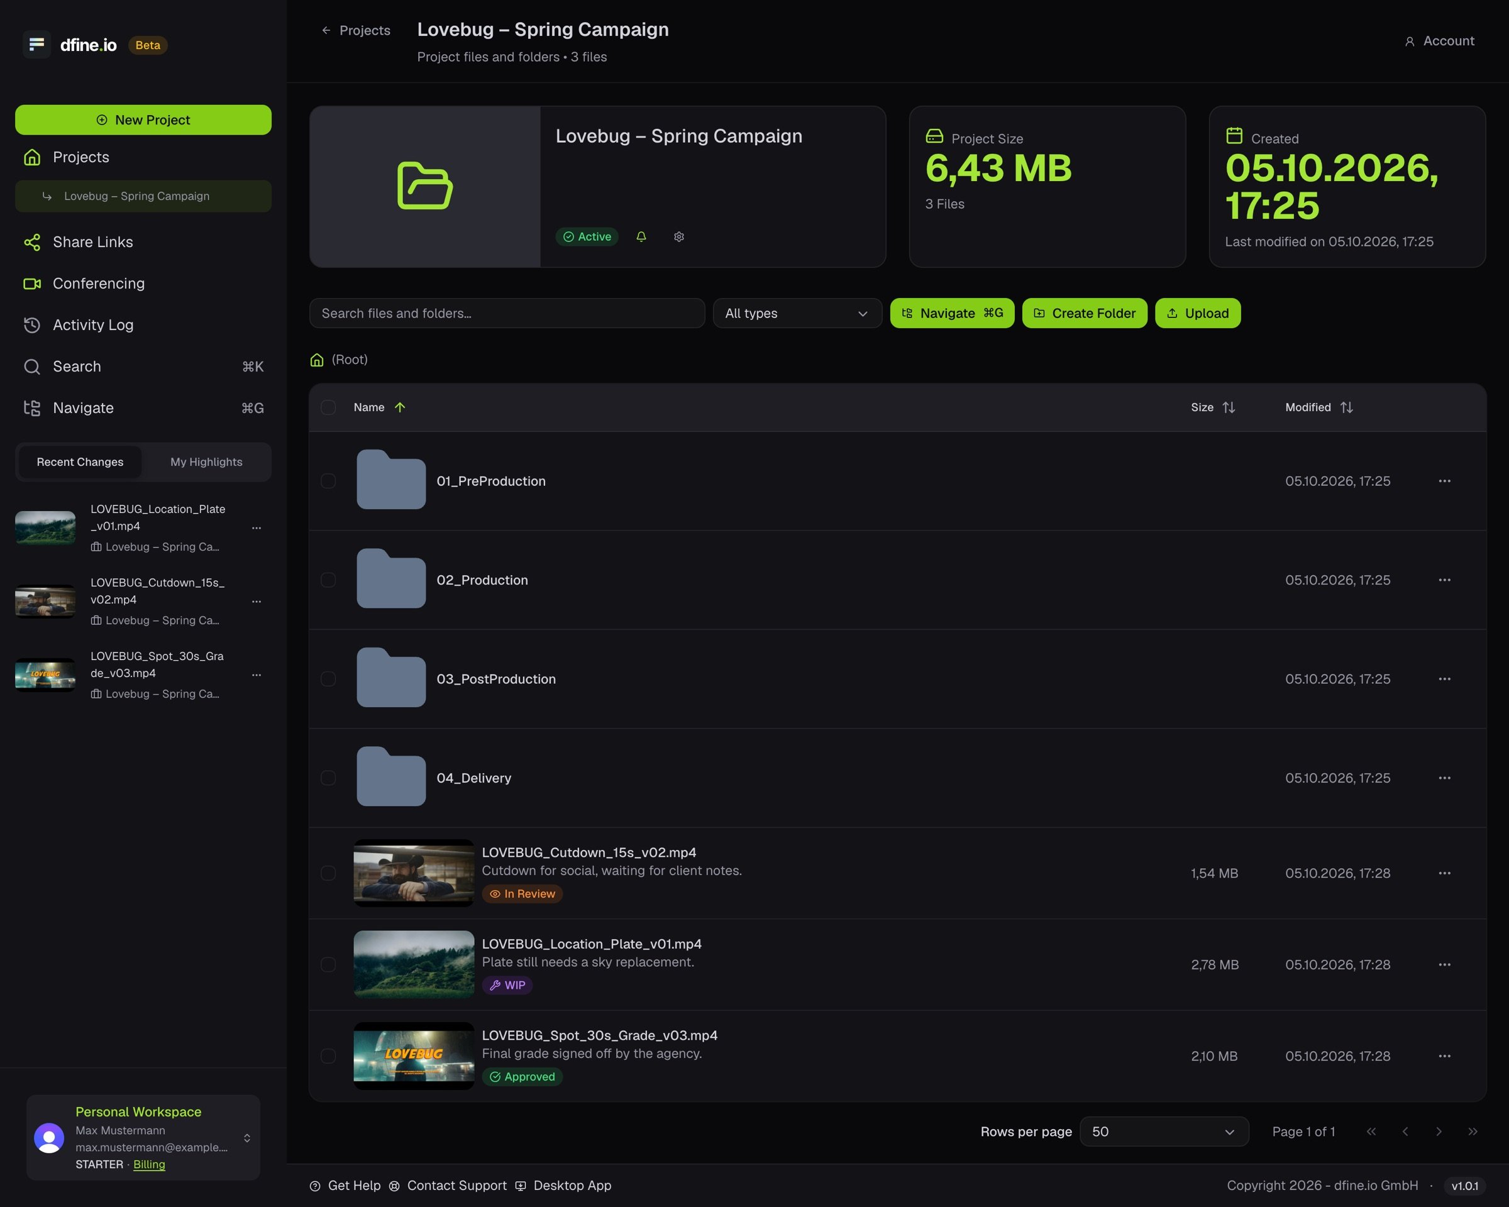Image resolution: width=1509 pixels, height=1207 pixels.
Task: Open more options for 04_Delivery row
Action: click(x=1445, y=778)
